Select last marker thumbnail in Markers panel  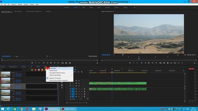6,98
